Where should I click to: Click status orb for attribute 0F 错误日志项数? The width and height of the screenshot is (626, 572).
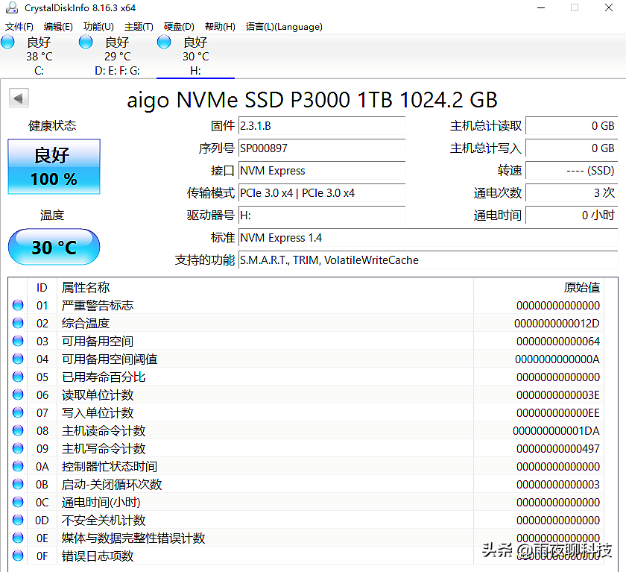(x=18, y=556)
